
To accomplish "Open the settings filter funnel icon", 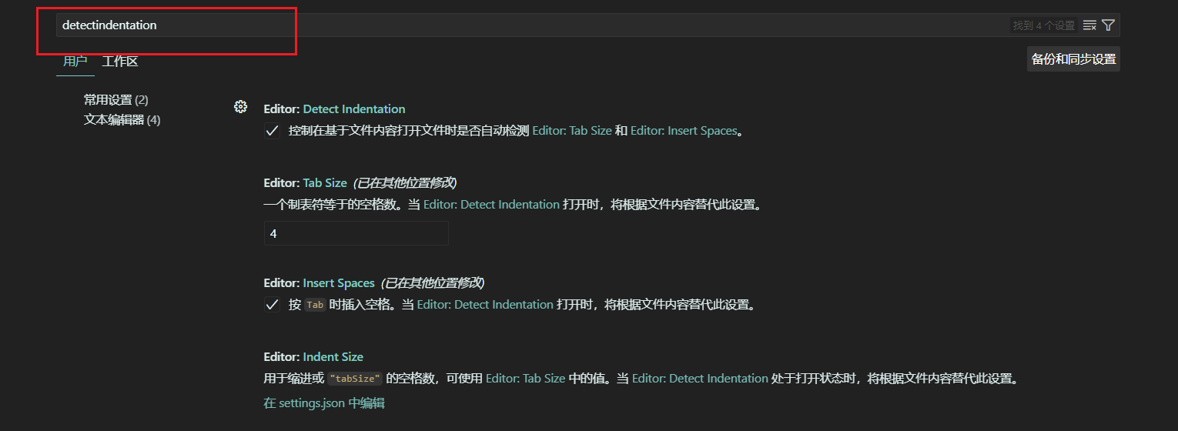I will (x=1108, y=25).
